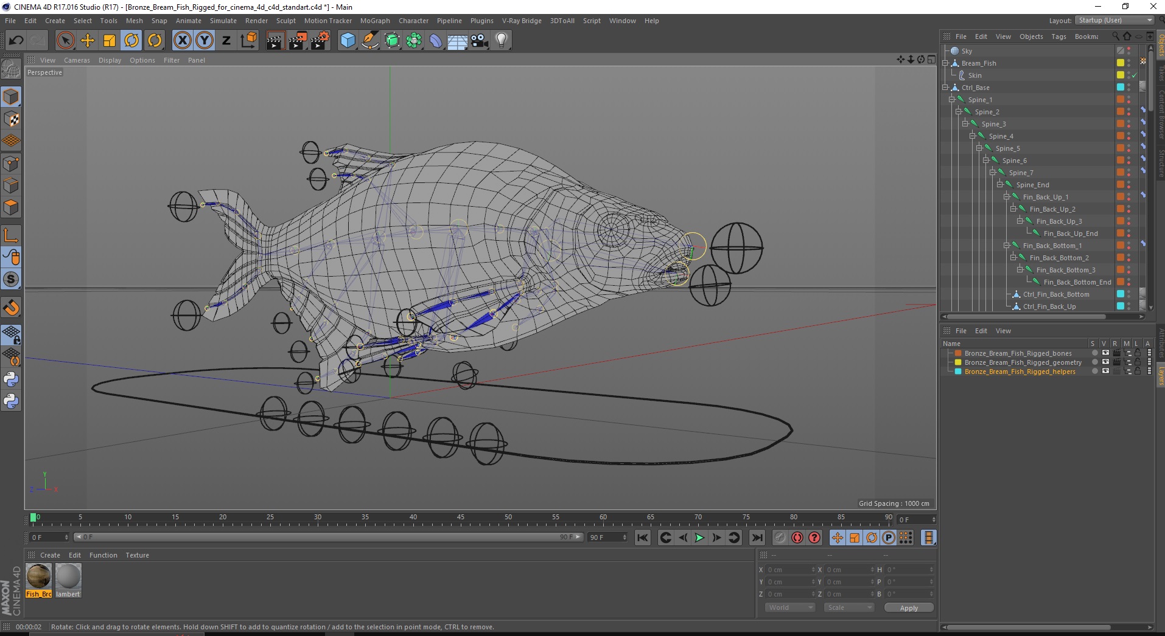Activate the Scale tool
This screenshot has width=1165, height=636.
point(110,41)
